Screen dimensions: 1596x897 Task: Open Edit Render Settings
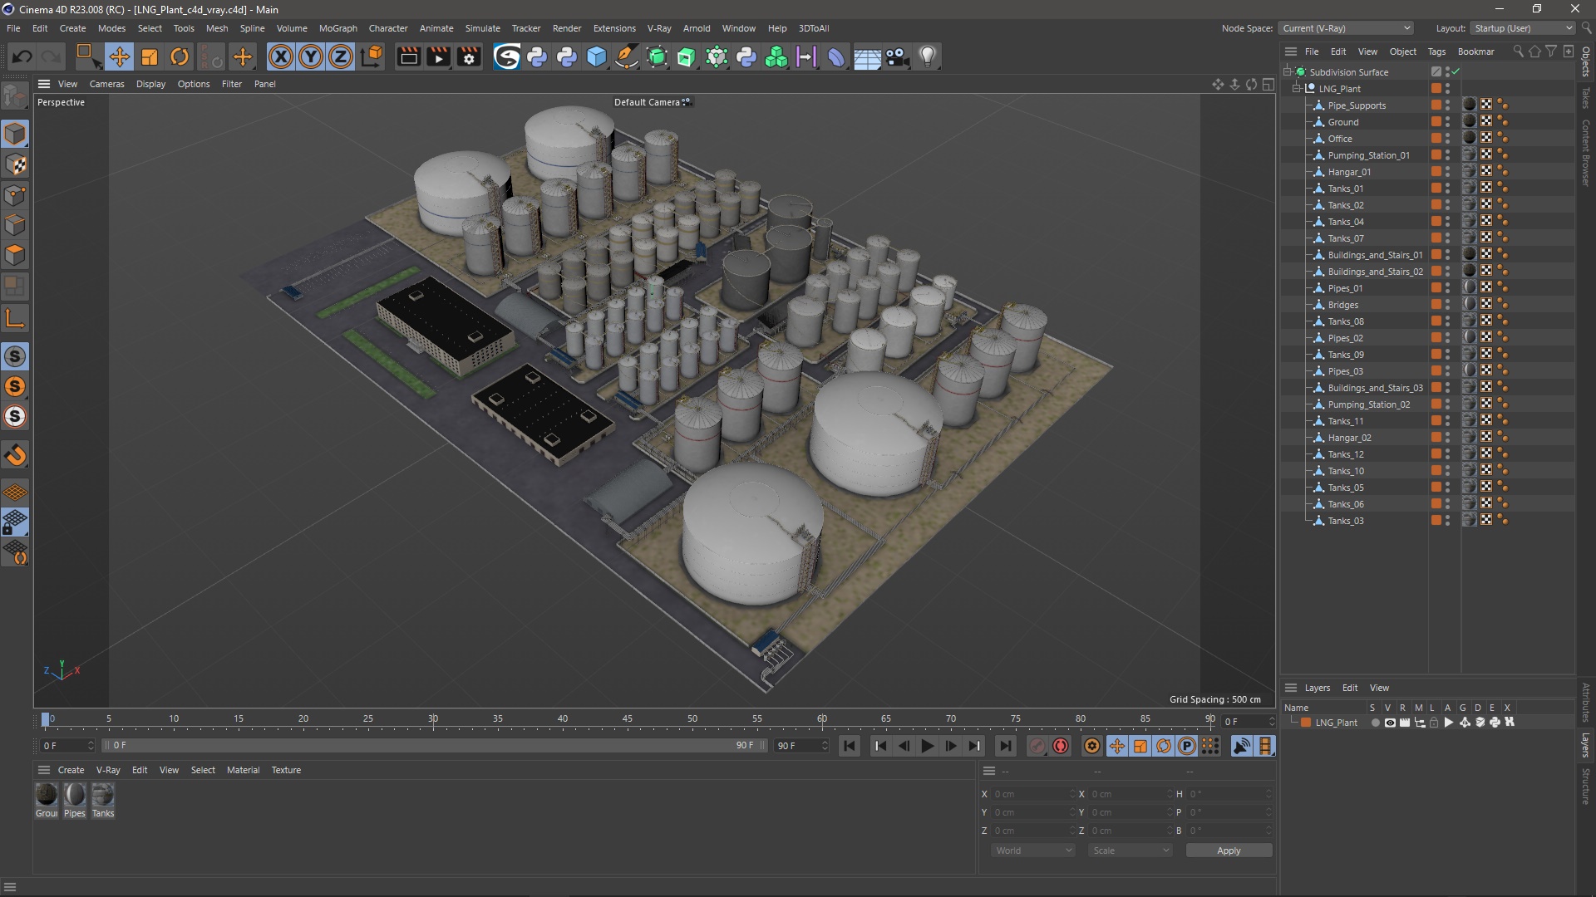469,56
